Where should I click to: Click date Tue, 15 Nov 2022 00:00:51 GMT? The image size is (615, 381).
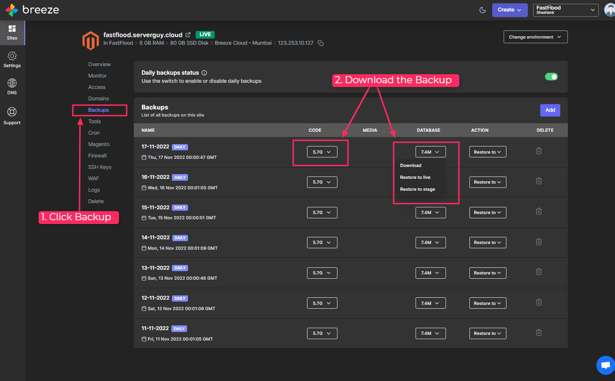click(182, 218)
